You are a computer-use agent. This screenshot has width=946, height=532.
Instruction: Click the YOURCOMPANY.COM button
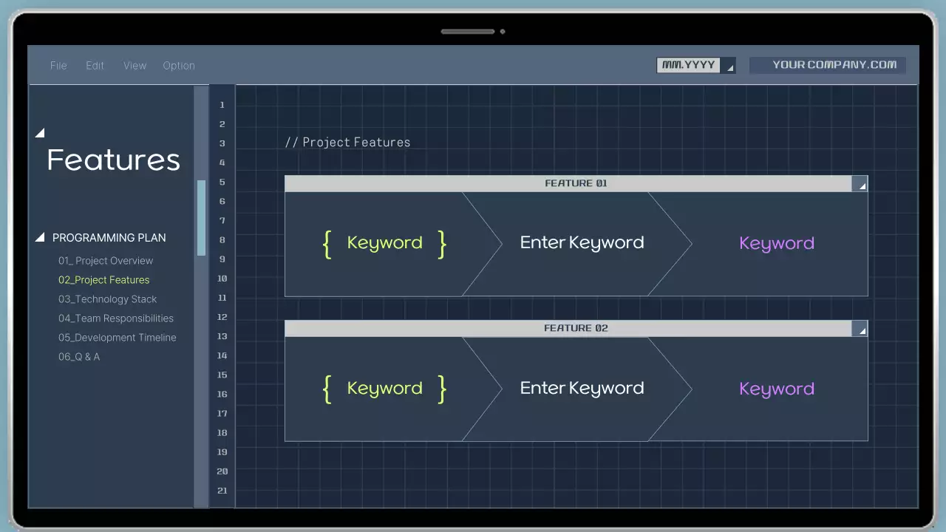point(828,65)
